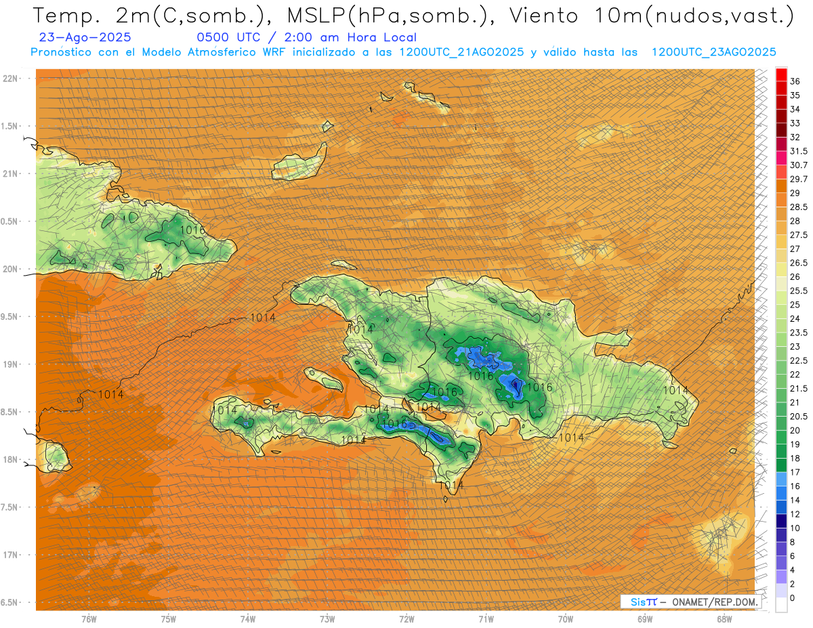Click the color scale value "23"
The image size is (813, 628).
click(x=795, y=347)
